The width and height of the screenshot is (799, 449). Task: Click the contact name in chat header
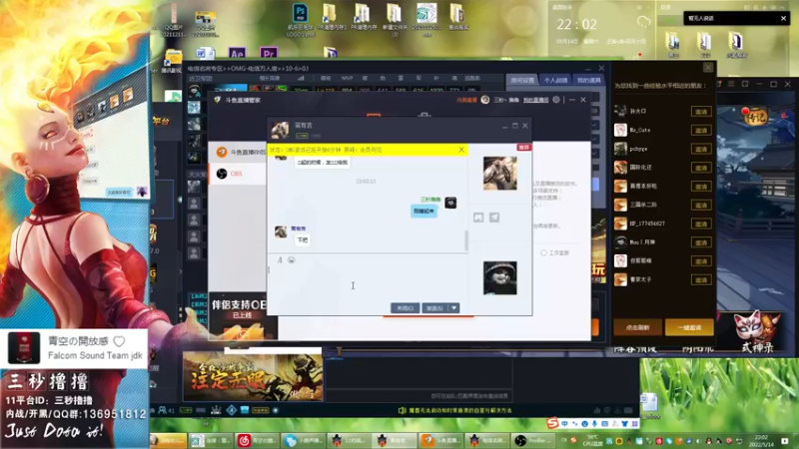pos(304,126)
